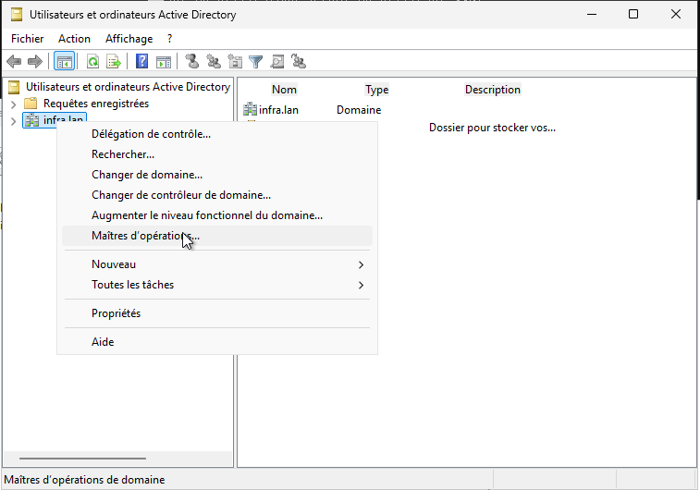Image resolution: width=700 pixels, height=490 pixels.
Task: Click the Forward arrow toolbar icon
Action: coord(34,62)
